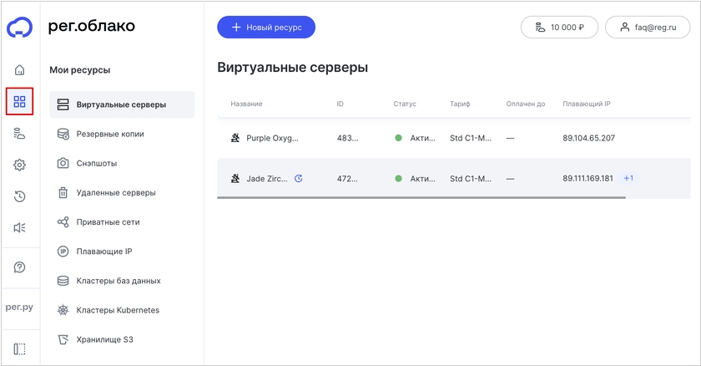Go to Снэпшоты section
Screen dimensions: 701x366
coord(97,163)
